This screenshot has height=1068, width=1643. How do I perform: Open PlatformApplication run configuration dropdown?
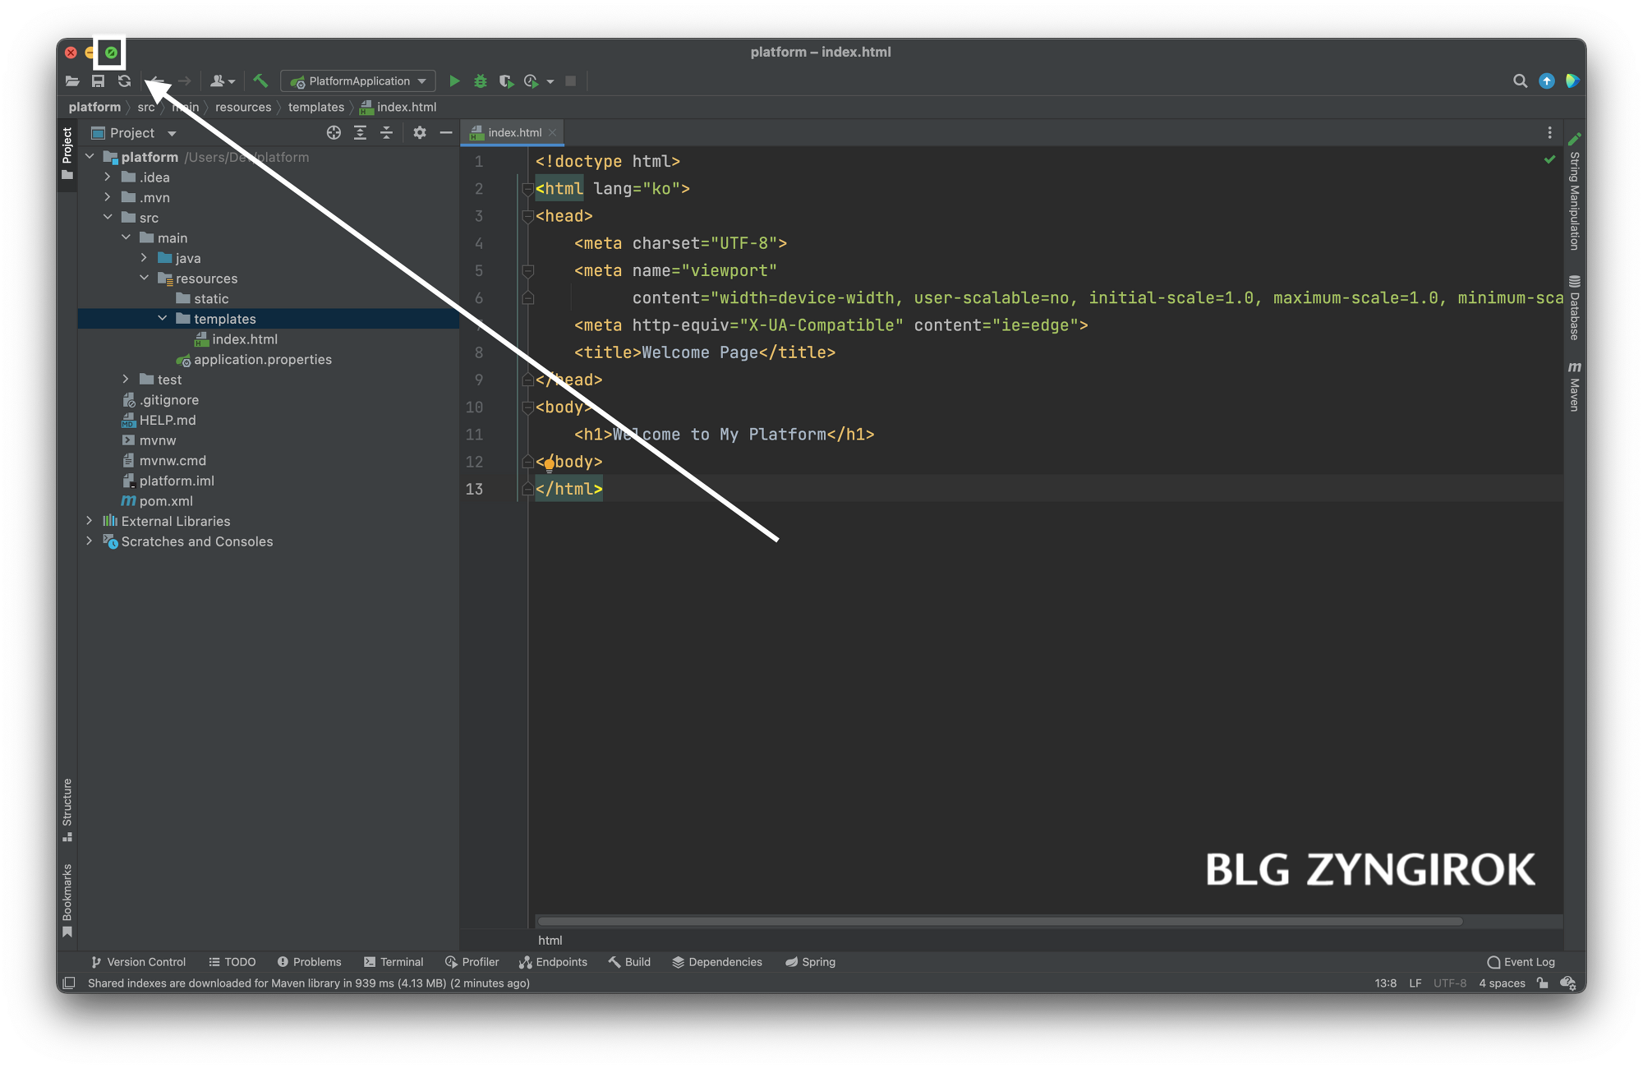[359, 81]
